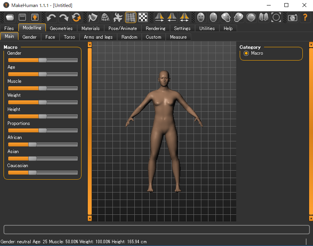Click the Undo arrow icon
Viewport: 313px width, 246px height.
click(51, 17)
